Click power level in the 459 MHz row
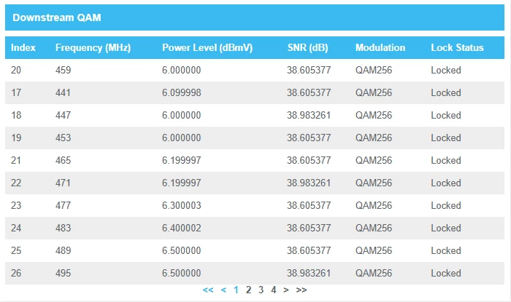511x302 pixels. point(182,70)
